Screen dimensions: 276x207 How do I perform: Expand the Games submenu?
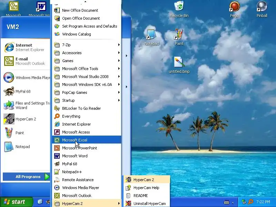[87, 61]
